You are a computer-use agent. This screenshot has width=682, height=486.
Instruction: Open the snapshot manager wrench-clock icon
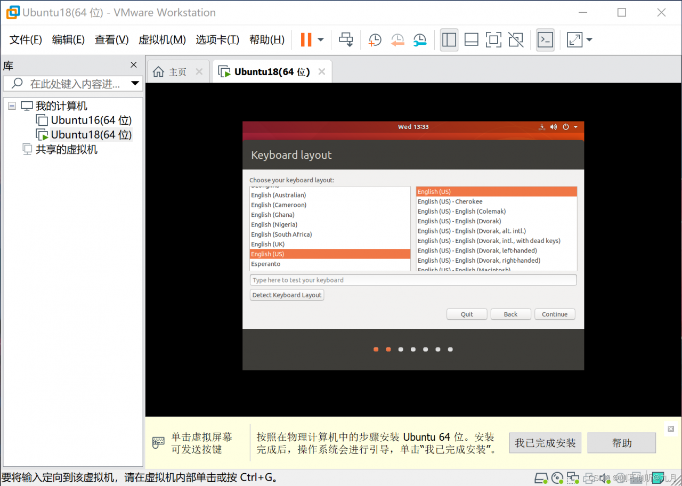coord(420,40)
